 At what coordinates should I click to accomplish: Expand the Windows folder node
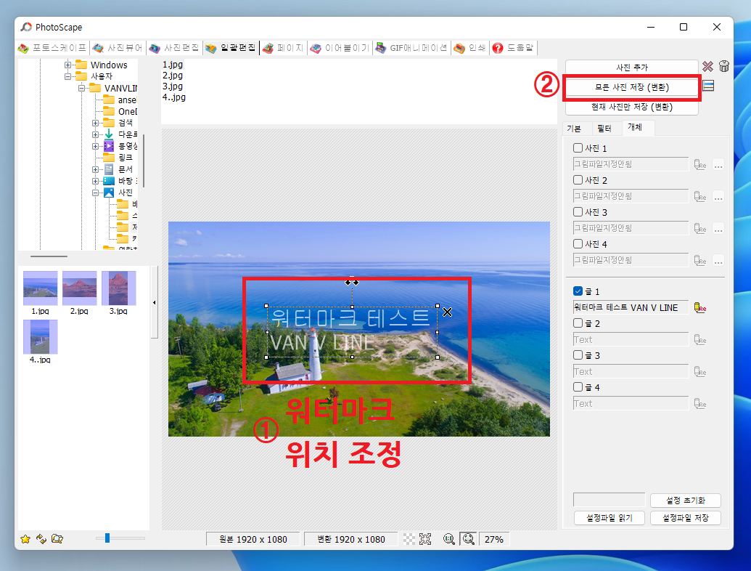(67, 65)
